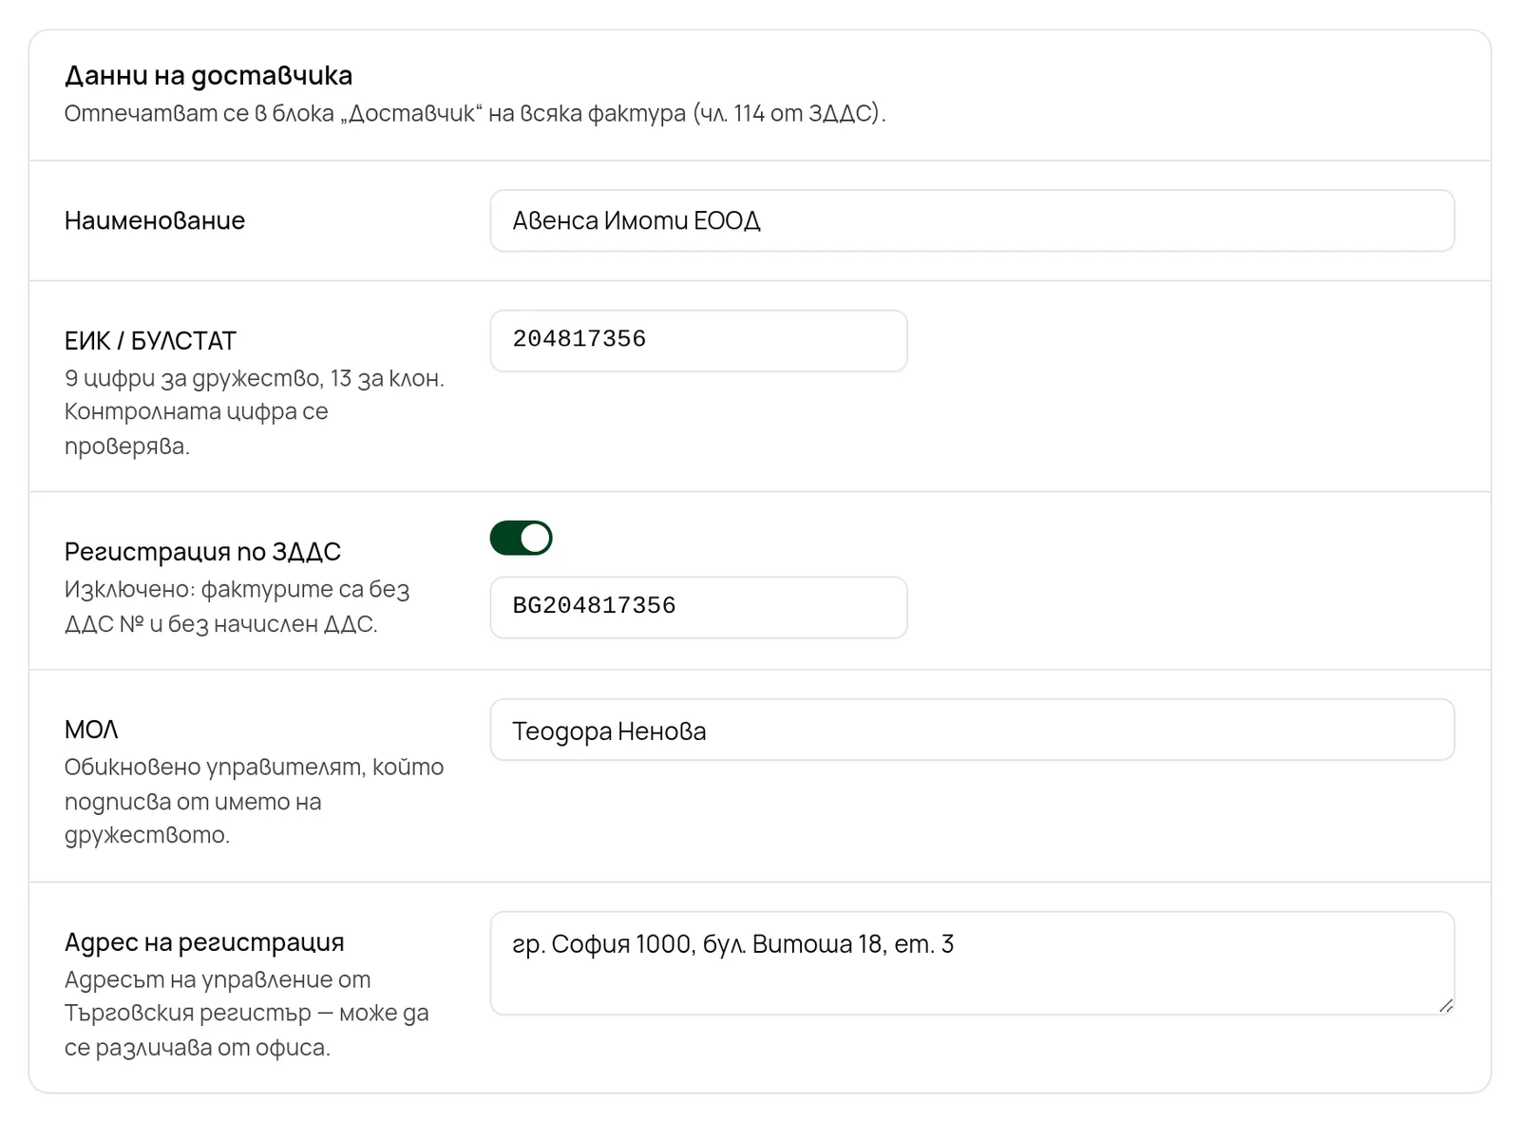Viewport: 1520px width, 1121px height.
Task: Click the ЕИК / БУЛСТАТ label
Action: 150,340
